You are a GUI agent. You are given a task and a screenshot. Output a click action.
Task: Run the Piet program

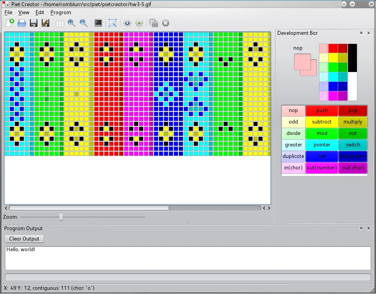point(127,23)
